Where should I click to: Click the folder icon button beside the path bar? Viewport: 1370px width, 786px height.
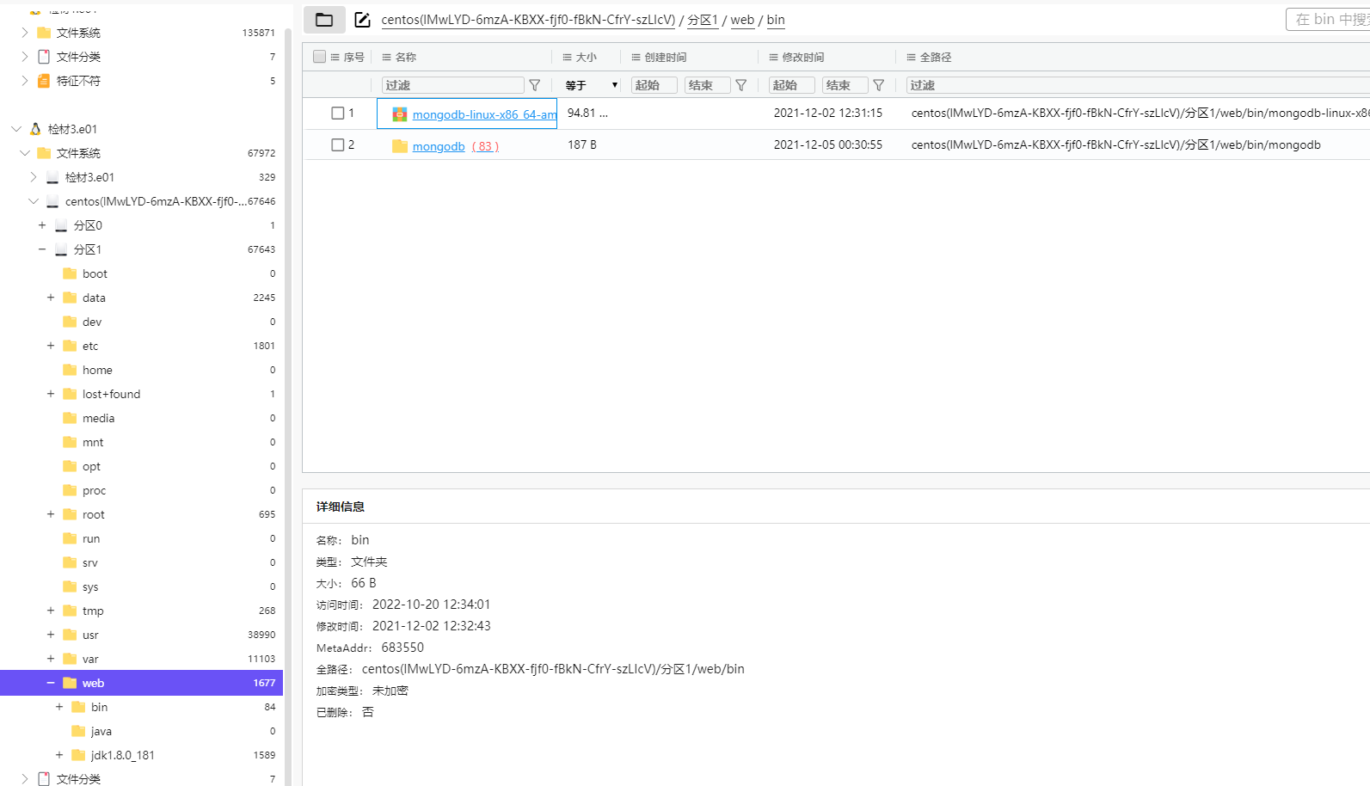click(324, 20)
